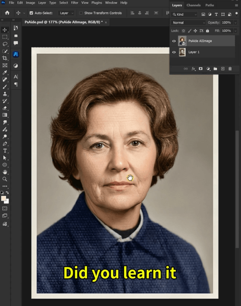Open the Kind filter dropdown

pyautogui.click(x=185, y=14)
